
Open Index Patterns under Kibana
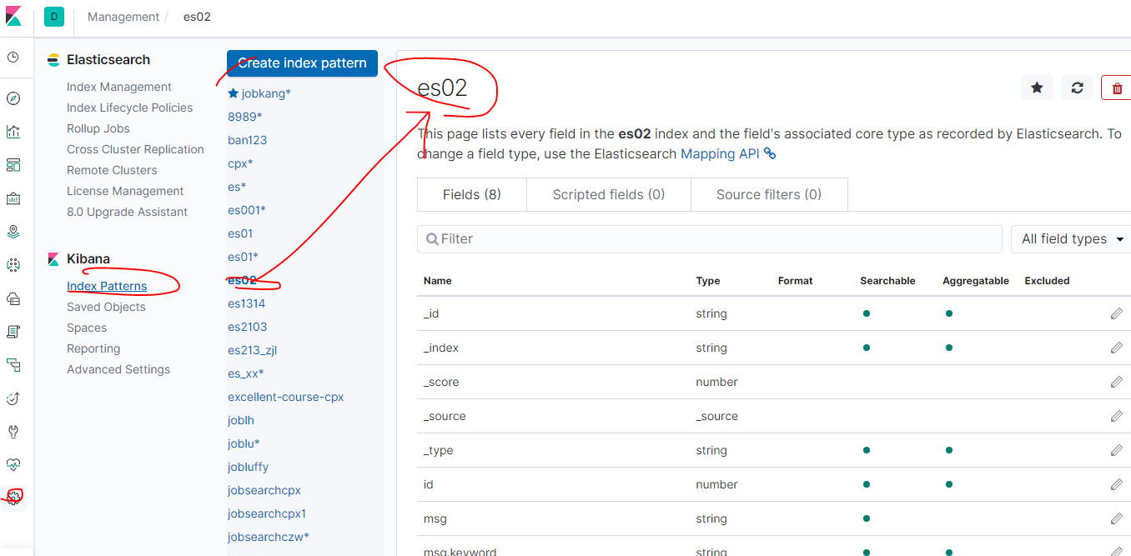click(107, 286)
